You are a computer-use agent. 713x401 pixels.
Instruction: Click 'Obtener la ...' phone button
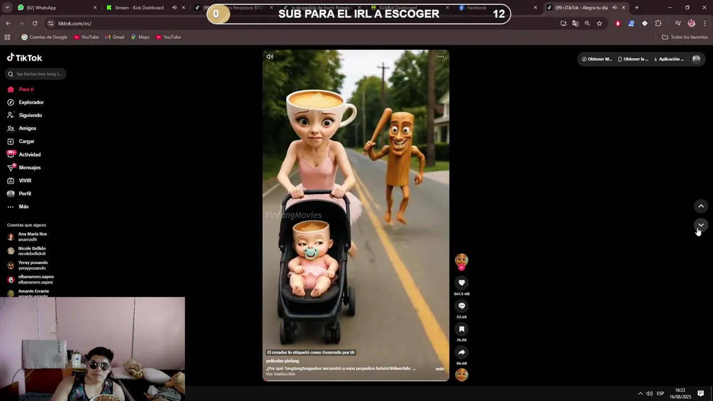tap(633, 59)
